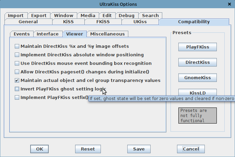Toggle Invert PlayFKiss ghost setting logic
Image resolution: width=235 pixels, height=157 pixels.
tap(17, 89)
